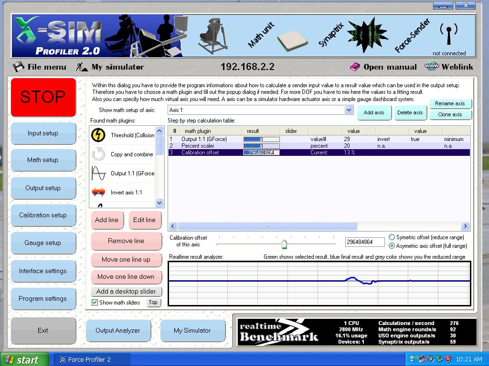Click the Weblink www globe icon

(432, 66)
